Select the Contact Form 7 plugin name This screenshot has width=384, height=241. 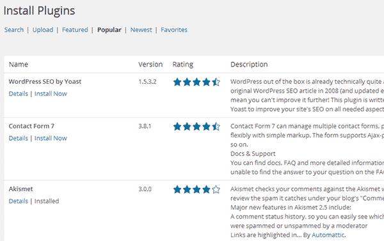tap(31, 126)
